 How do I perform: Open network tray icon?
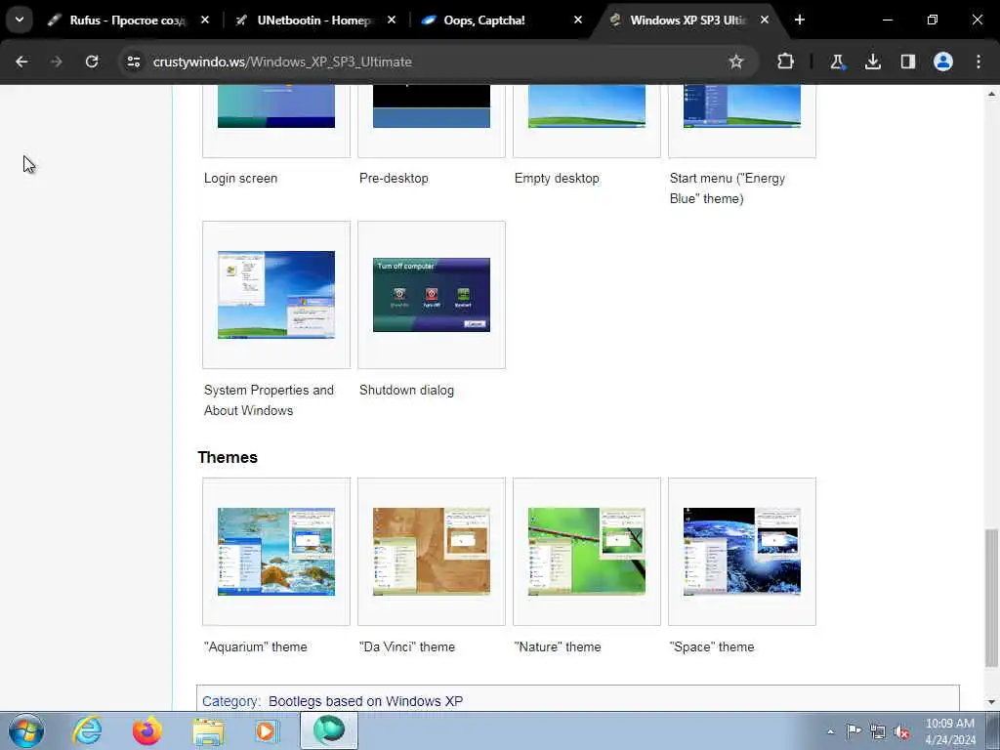(x=878, y=732)
